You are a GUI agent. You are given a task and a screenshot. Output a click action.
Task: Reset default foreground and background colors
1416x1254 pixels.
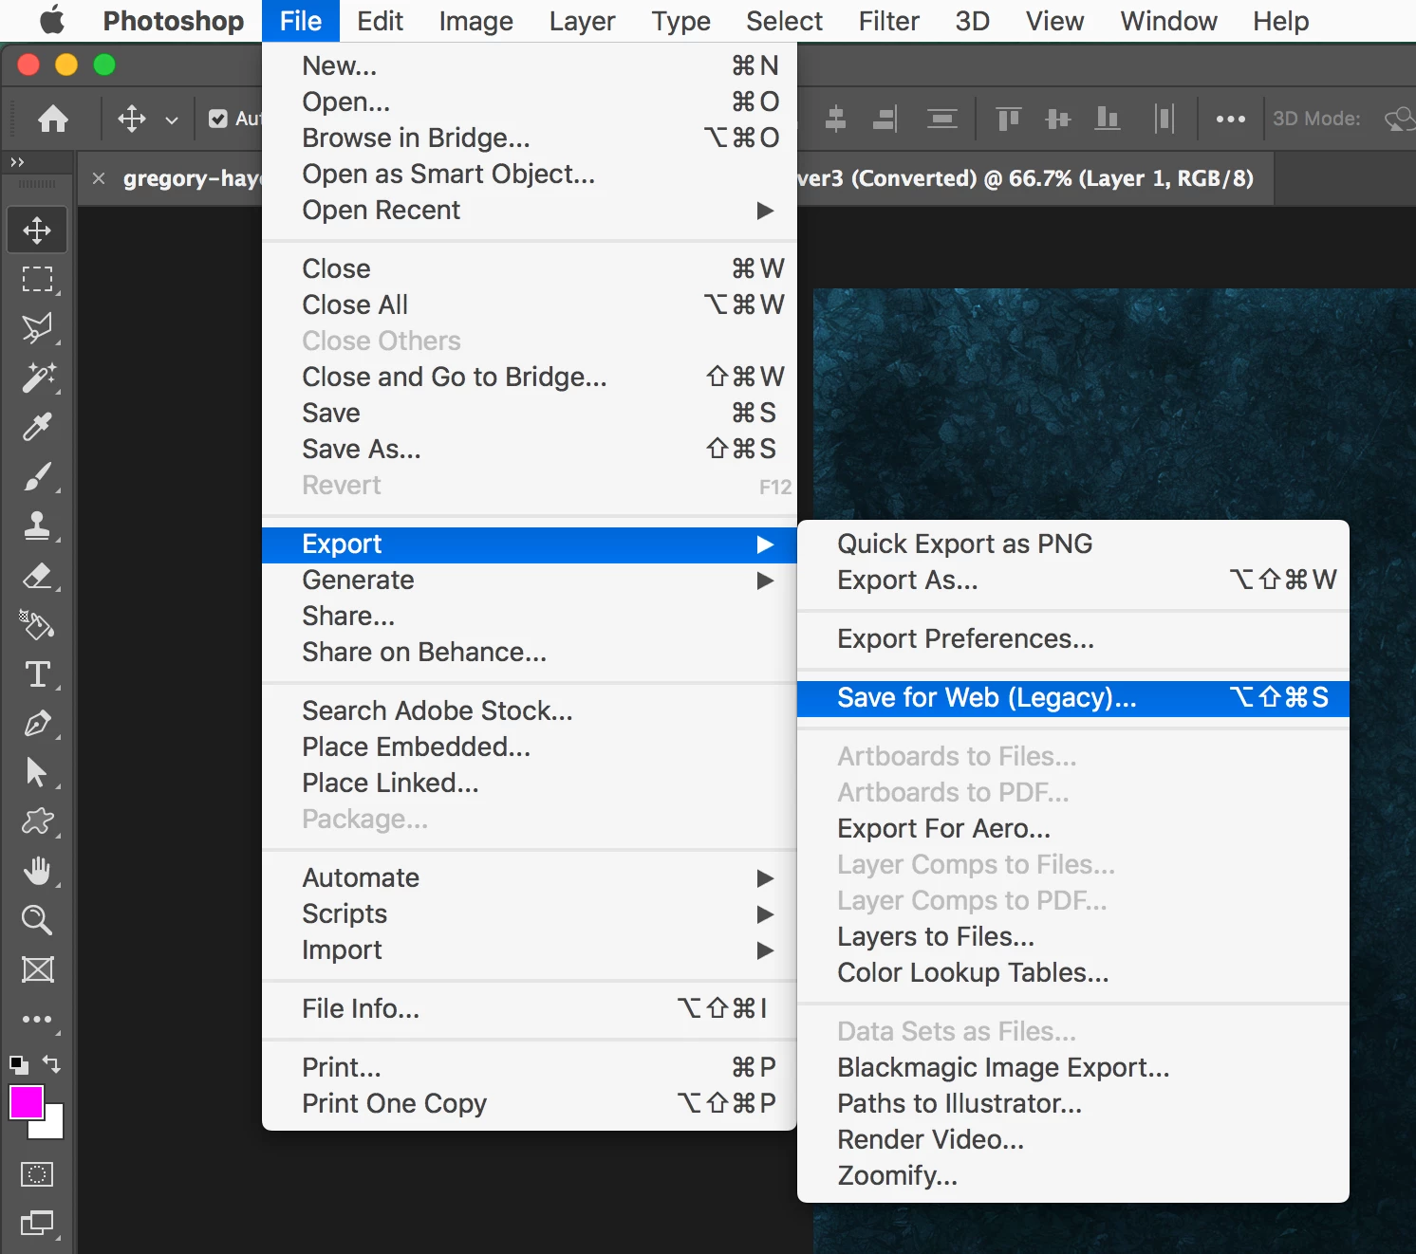point(18,1064)
